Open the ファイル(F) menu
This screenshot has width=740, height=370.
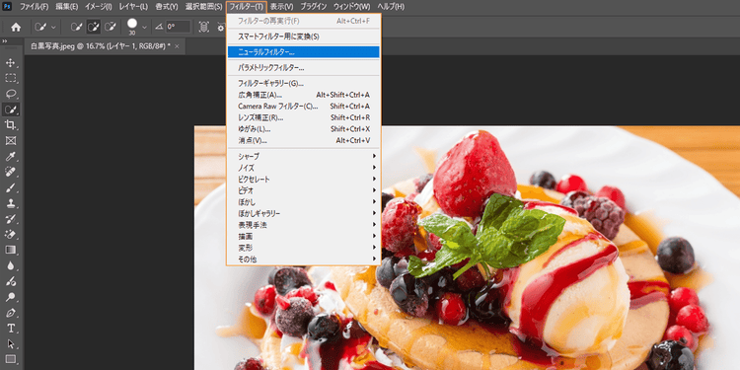pyautogui.click(x=34, y=7)
